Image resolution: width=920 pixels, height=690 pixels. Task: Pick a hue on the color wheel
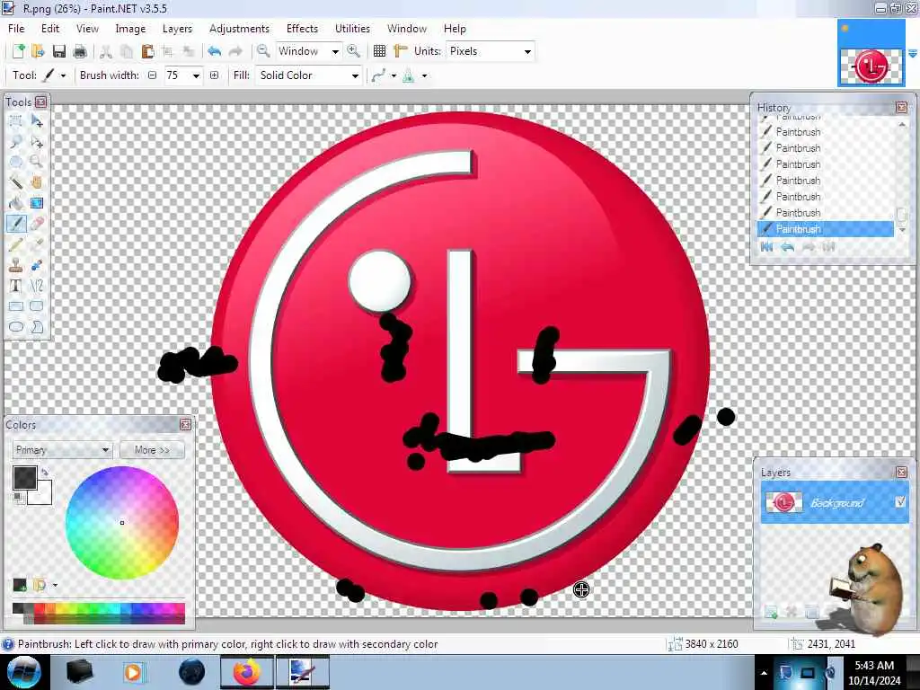[122, 523]
